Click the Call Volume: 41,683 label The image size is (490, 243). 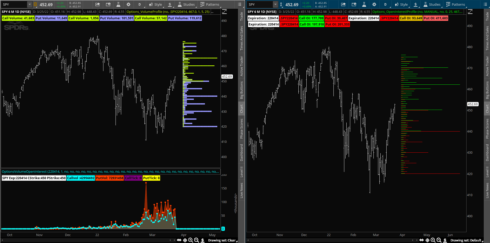pos(18,18)
